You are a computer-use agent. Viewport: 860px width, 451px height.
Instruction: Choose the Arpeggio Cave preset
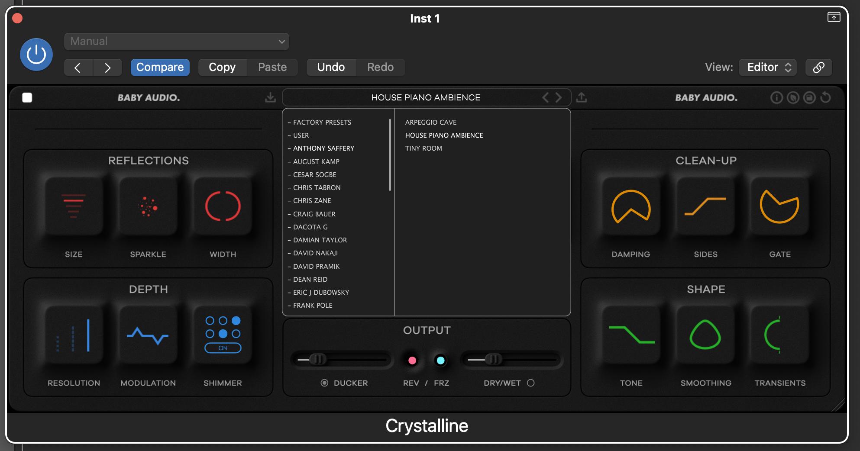(430, 122)
